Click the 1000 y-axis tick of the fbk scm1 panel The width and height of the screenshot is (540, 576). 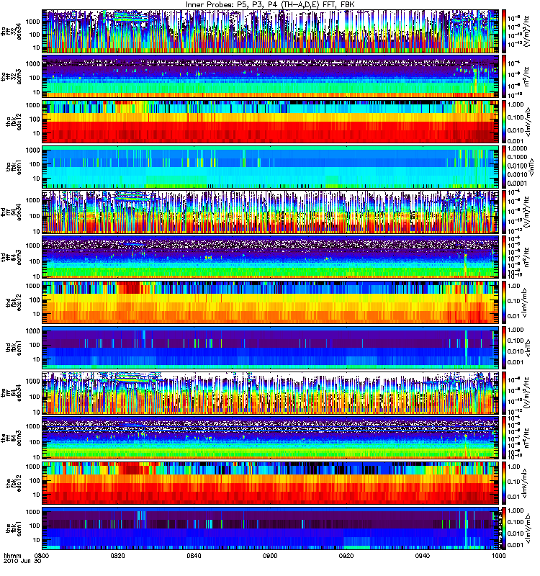[32, 512]
